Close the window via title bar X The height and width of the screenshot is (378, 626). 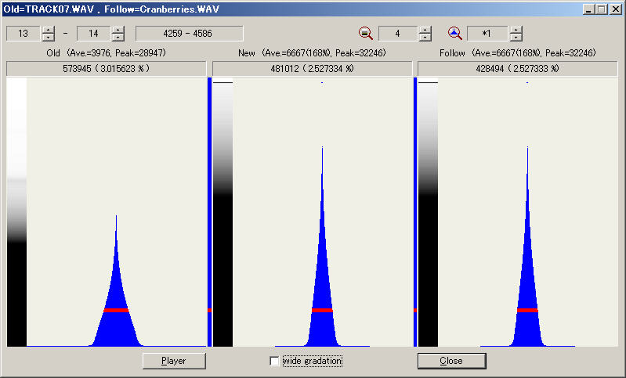pos(615,9)
